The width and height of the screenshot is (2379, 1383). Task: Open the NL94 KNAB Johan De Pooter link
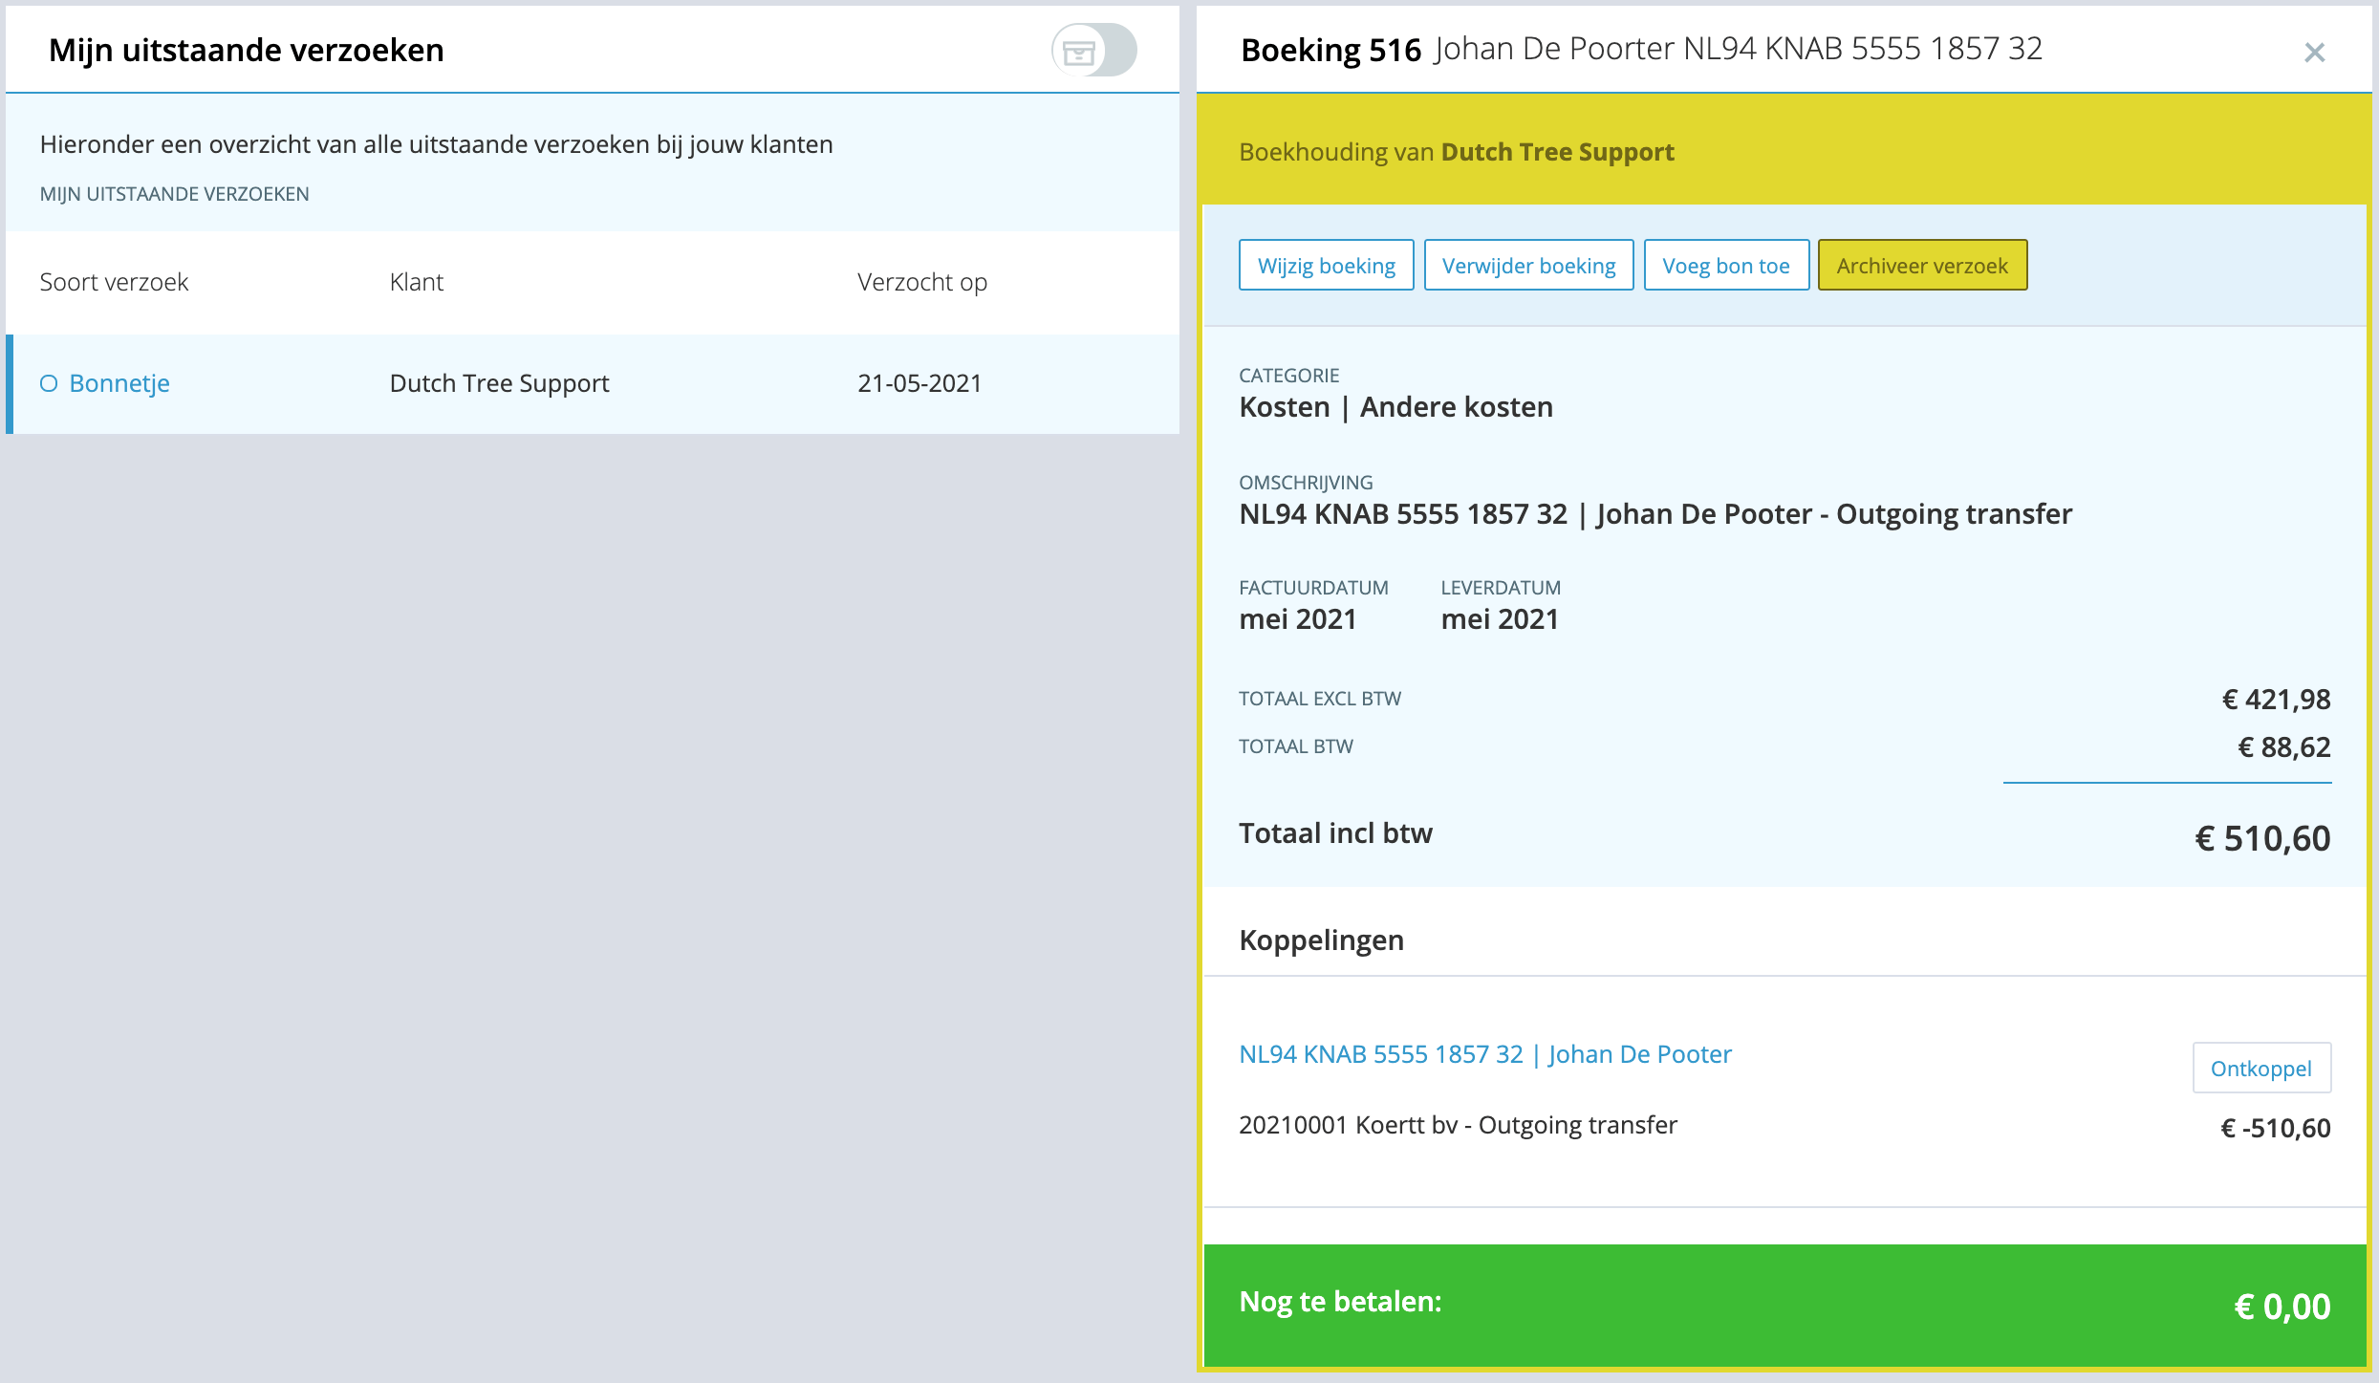pos(1485,1053)
